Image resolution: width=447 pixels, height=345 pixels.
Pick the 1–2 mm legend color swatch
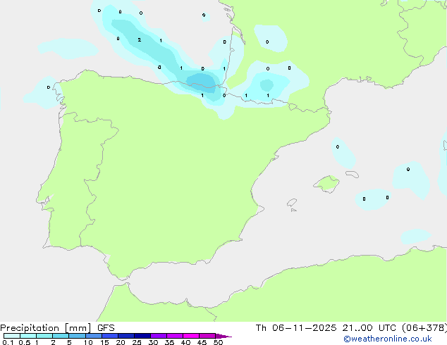44,336
